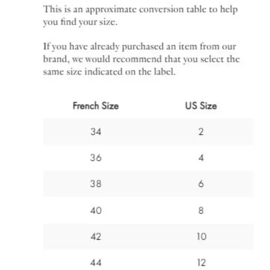Select French size 40 cell

click(96, 210)
